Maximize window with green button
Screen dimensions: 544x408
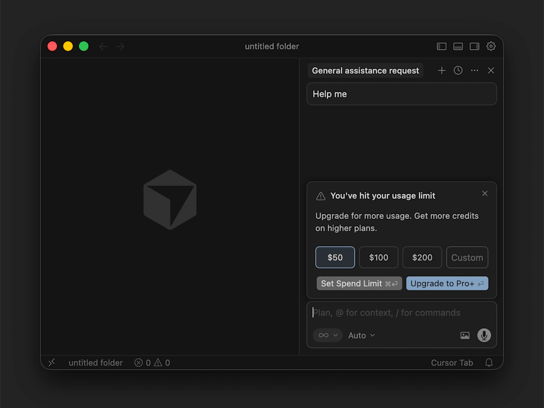84,46
